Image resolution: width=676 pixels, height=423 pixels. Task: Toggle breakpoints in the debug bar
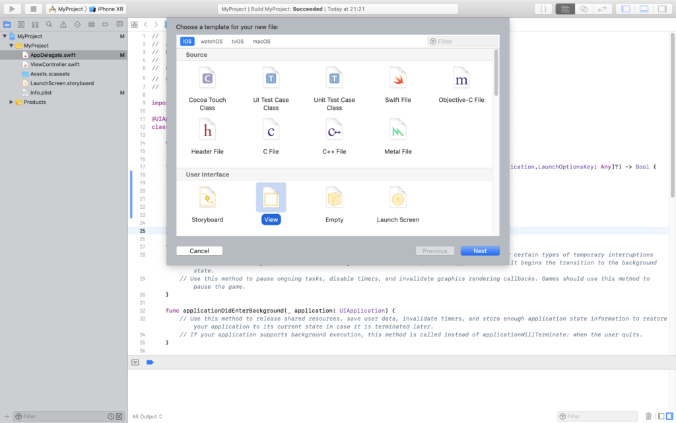[x=150, y=363]
